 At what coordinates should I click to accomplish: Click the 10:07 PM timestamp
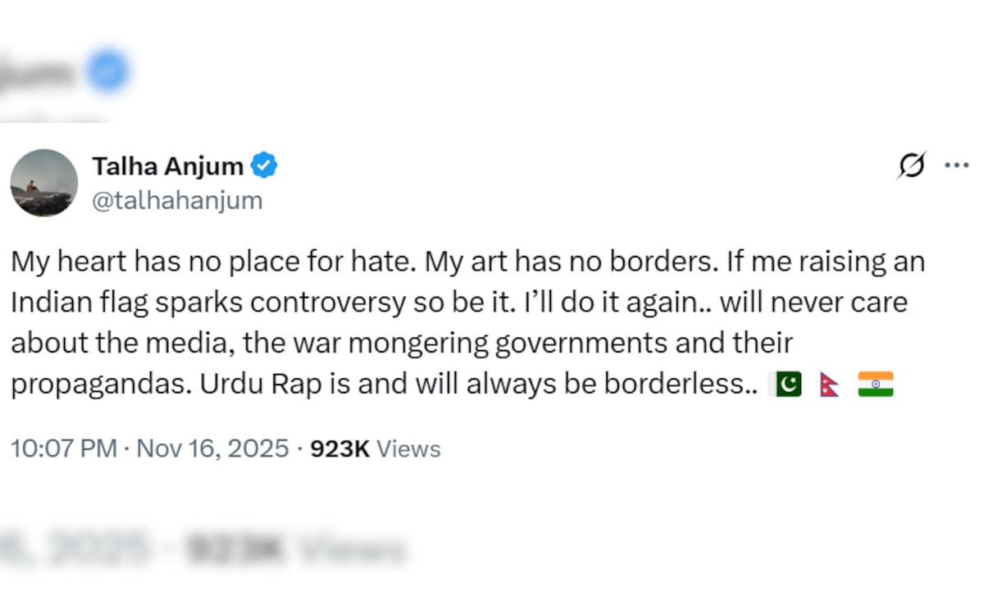click(x=64, y=449)
